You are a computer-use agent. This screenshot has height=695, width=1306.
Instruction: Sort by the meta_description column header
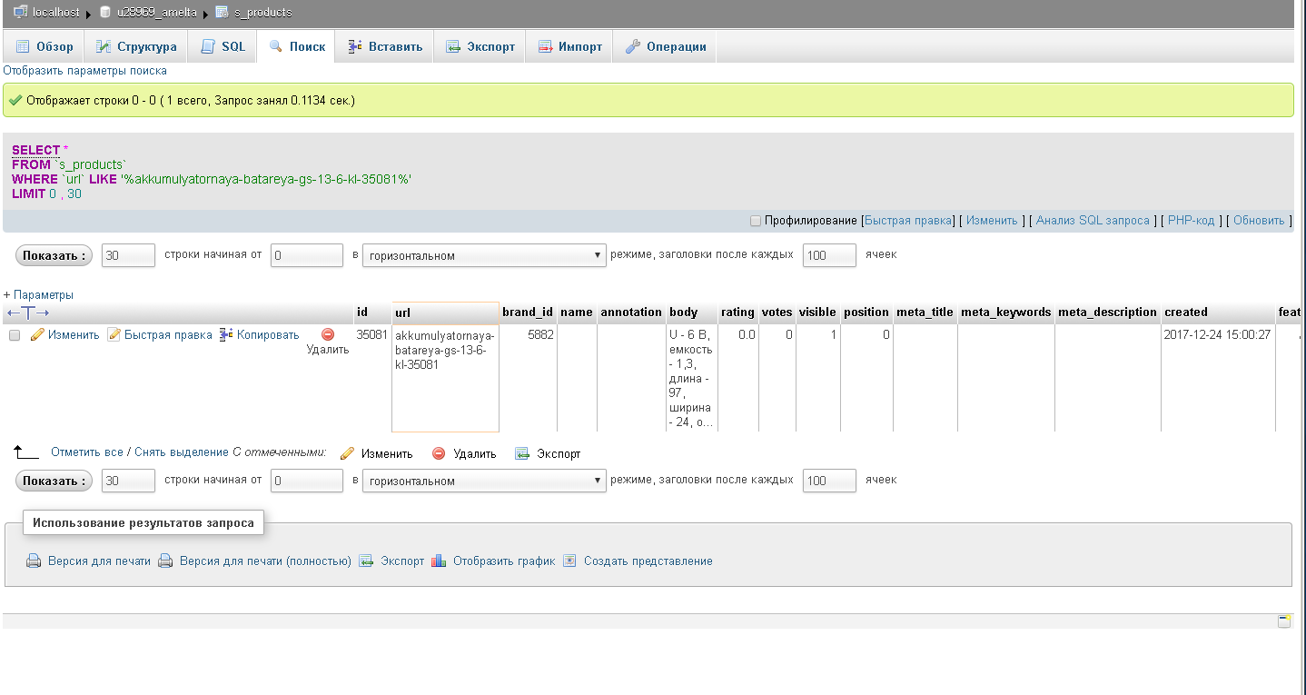[x=1108, y=312]
